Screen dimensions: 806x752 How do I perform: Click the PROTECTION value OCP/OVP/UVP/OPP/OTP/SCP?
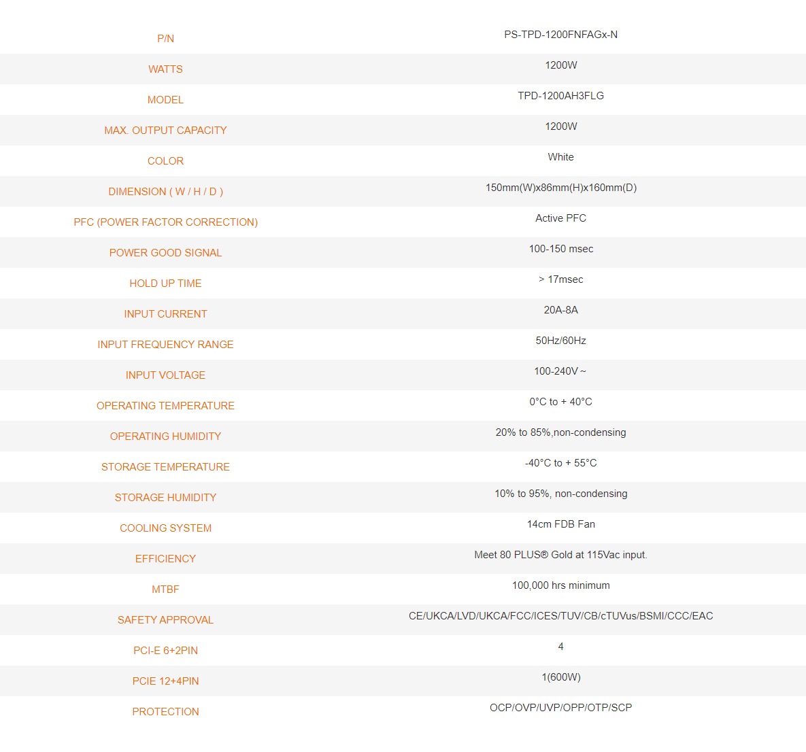tap(561, 707)
